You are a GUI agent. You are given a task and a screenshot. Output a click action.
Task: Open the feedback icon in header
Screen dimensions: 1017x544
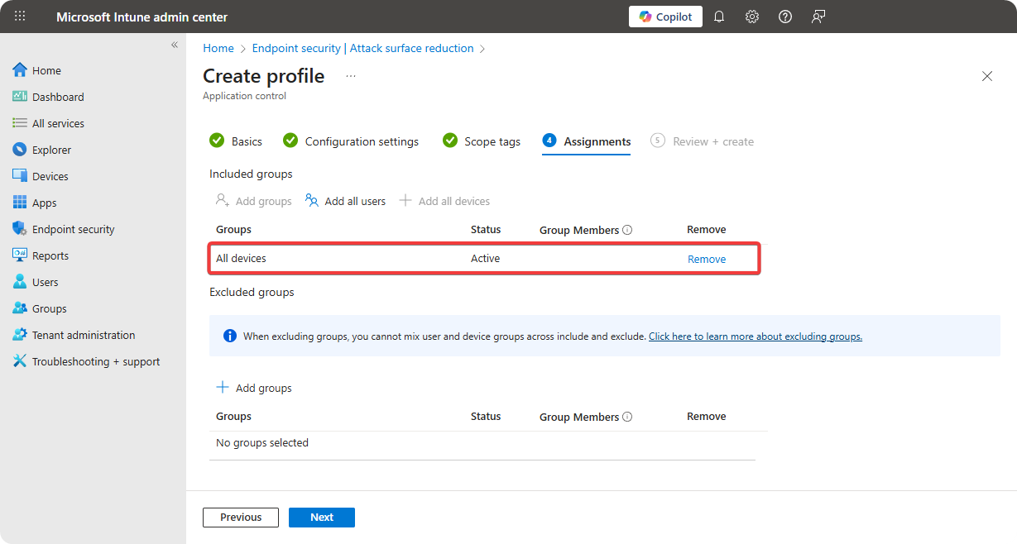(x=818, y=17)
